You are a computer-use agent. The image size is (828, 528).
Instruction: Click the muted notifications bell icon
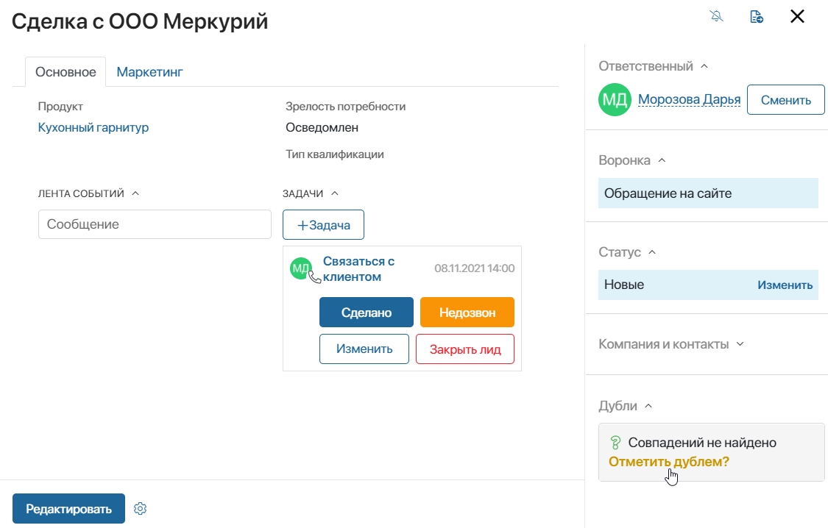(717, 16)
